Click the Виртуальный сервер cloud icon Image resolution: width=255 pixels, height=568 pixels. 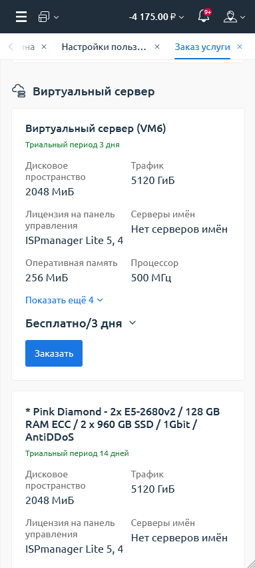coord(19,91)
